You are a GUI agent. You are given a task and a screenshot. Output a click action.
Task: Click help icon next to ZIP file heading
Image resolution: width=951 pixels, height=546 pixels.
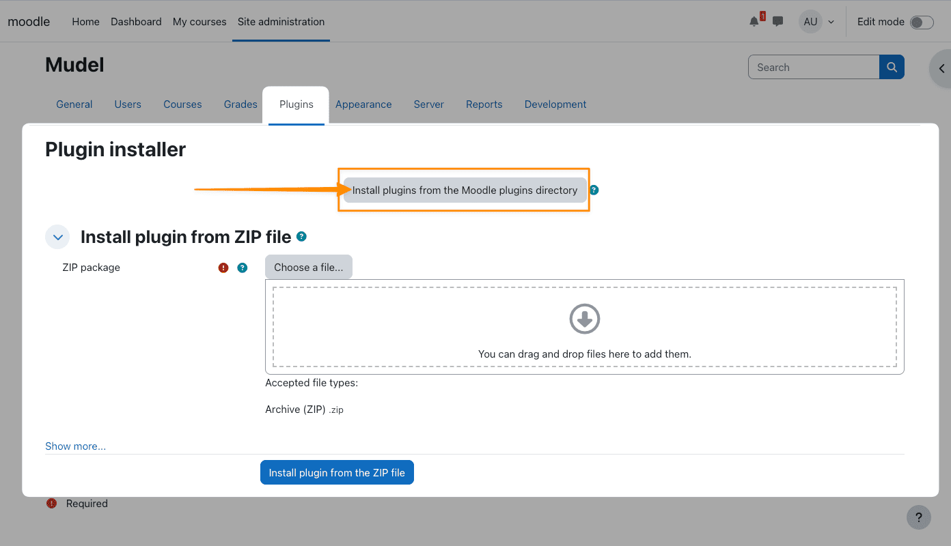301,236
